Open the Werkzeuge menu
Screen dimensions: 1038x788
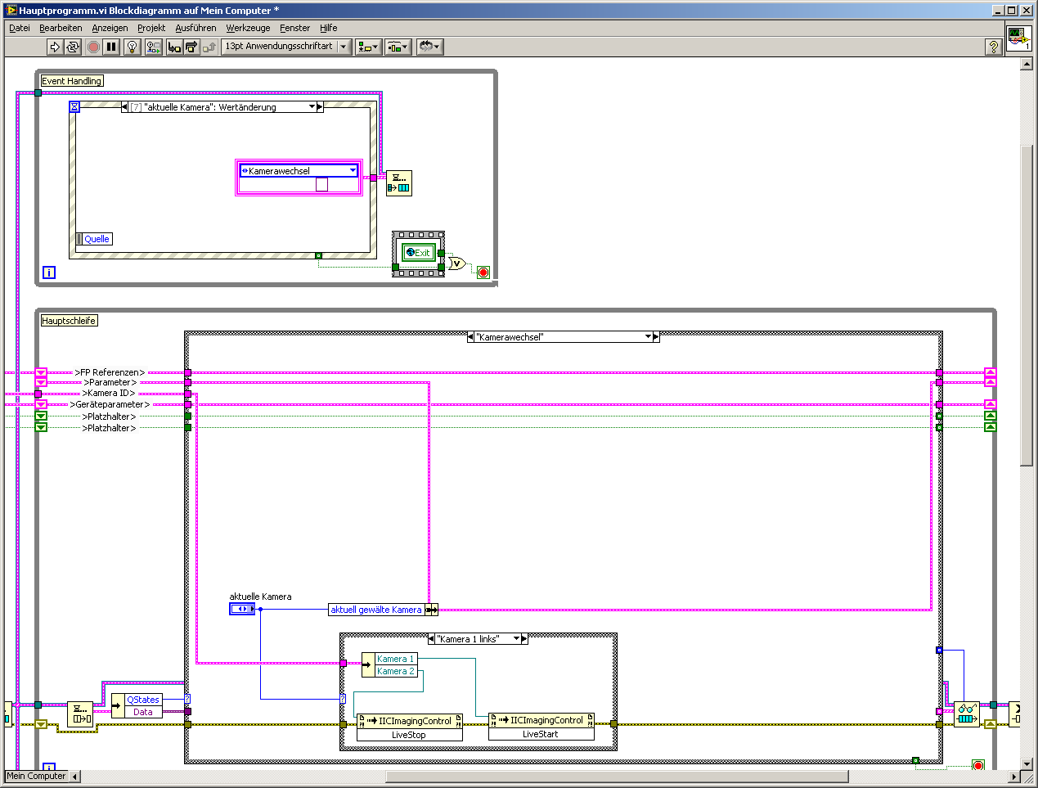(248, 28)
